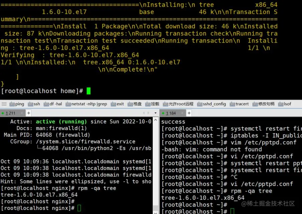Click 'tree-1.6.0-10.el7.x86_64' output in 184 pane
302x214 pixels.
coord(203,198)
